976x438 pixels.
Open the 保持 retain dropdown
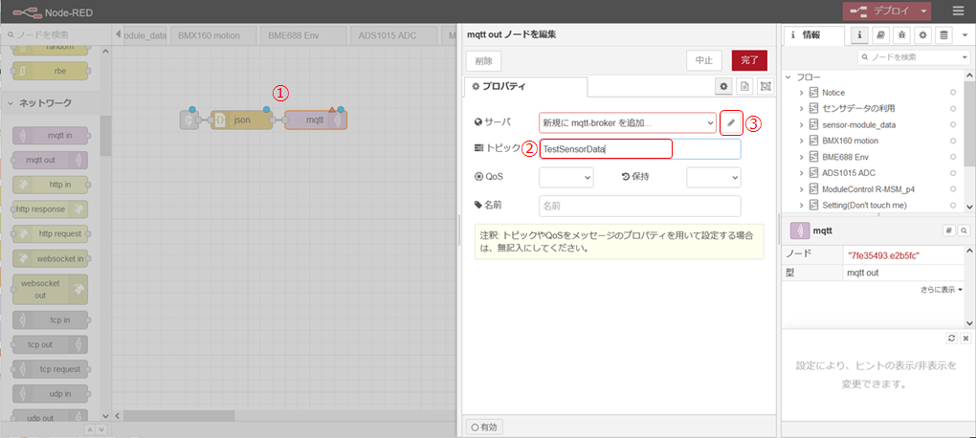tap(713, 177)
